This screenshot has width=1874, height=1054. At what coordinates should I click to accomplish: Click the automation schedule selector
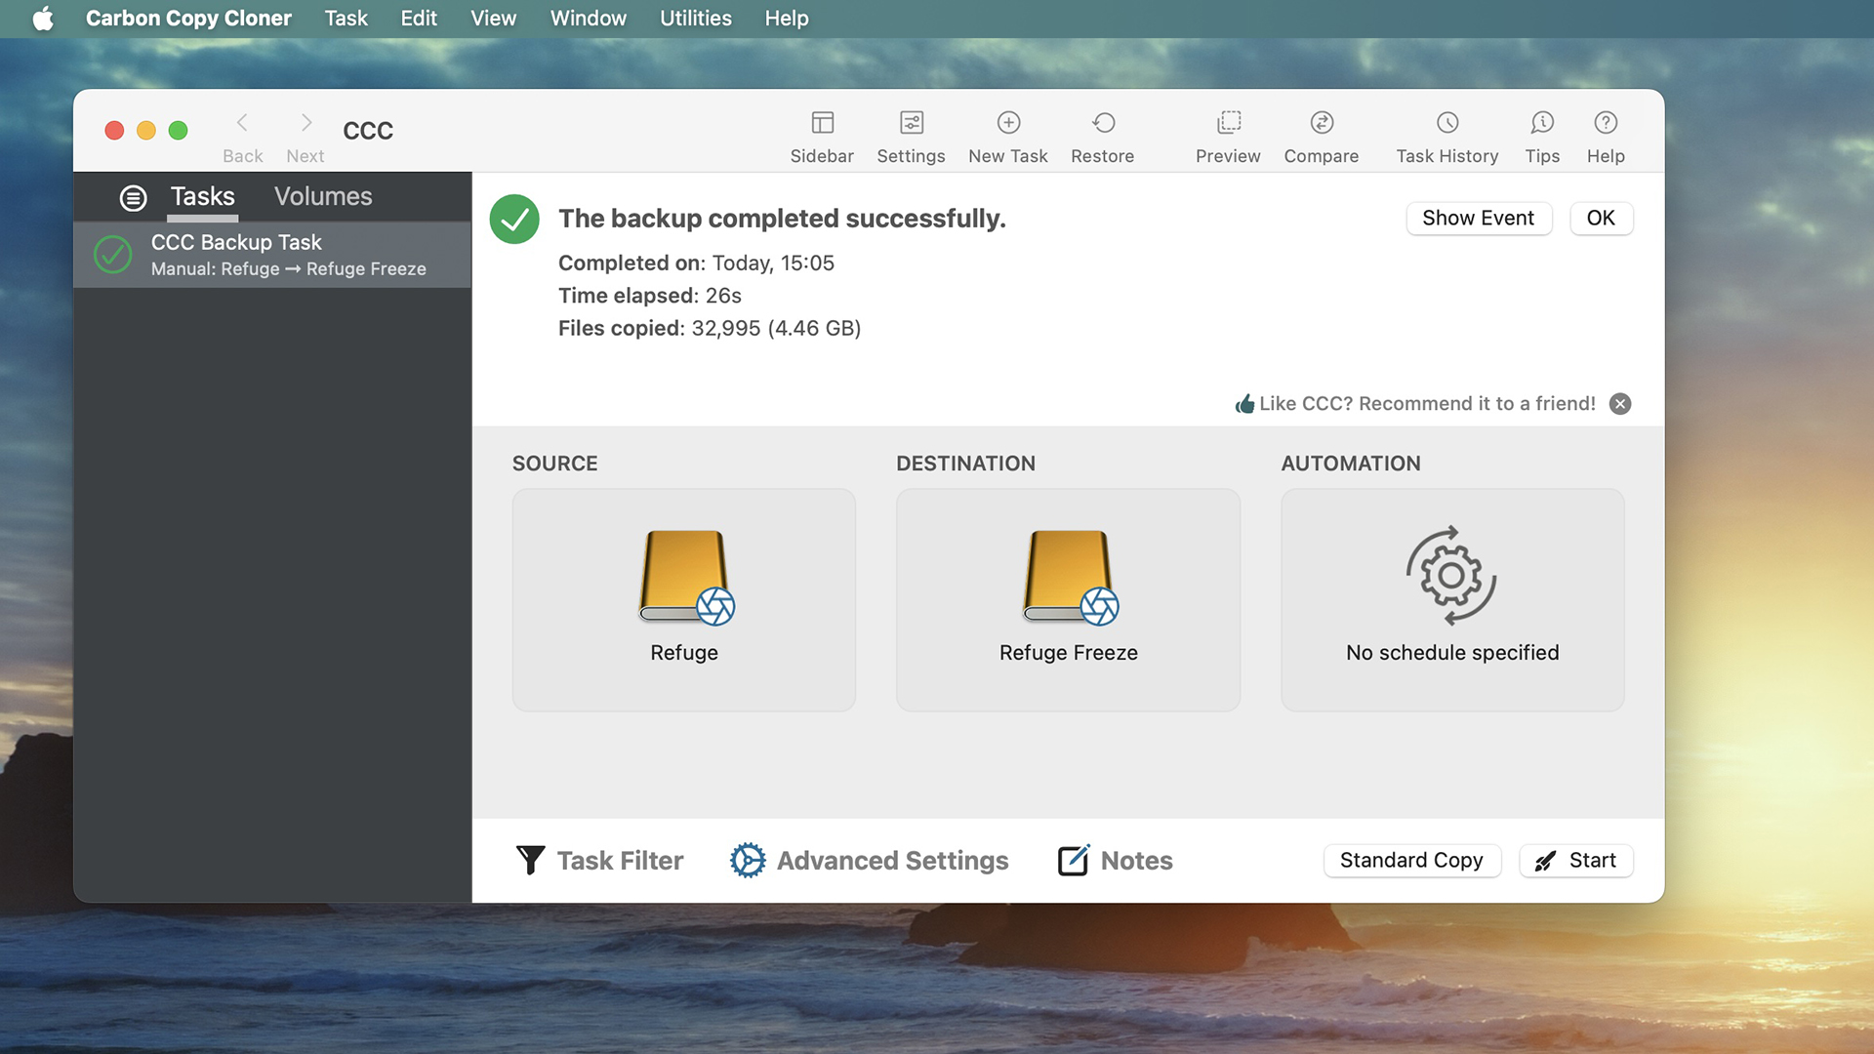click(1452, 599)
